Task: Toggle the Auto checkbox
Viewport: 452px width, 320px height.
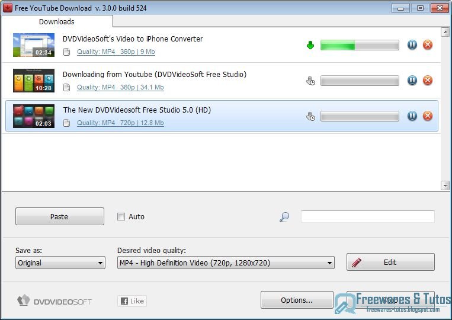Action: tap(121, 216)
